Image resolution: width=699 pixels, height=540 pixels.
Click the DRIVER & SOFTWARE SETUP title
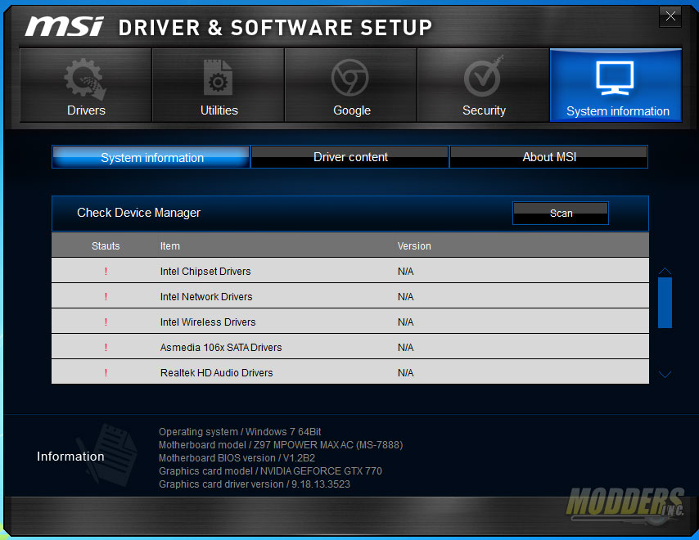[275, 28]
